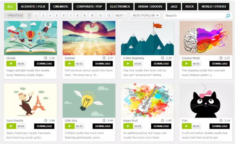Go to the Next page

coord(120,16)
